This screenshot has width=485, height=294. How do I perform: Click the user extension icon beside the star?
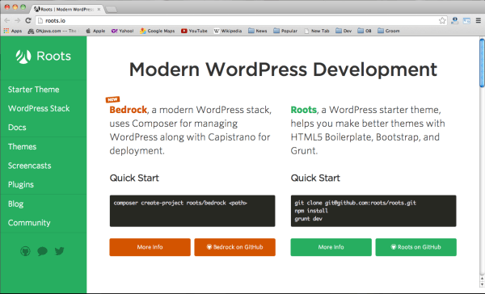coord(454,21)
